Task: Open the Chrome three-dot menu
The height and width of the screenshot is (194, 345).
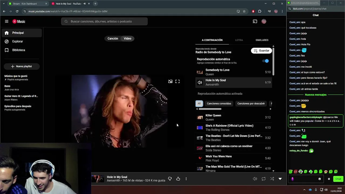Action: point(282,11)
